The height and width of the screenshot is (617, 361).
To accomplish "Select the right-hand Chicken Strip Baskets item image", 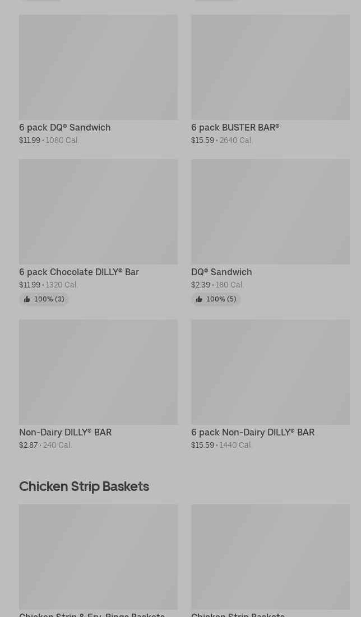I will pos(270,556).
